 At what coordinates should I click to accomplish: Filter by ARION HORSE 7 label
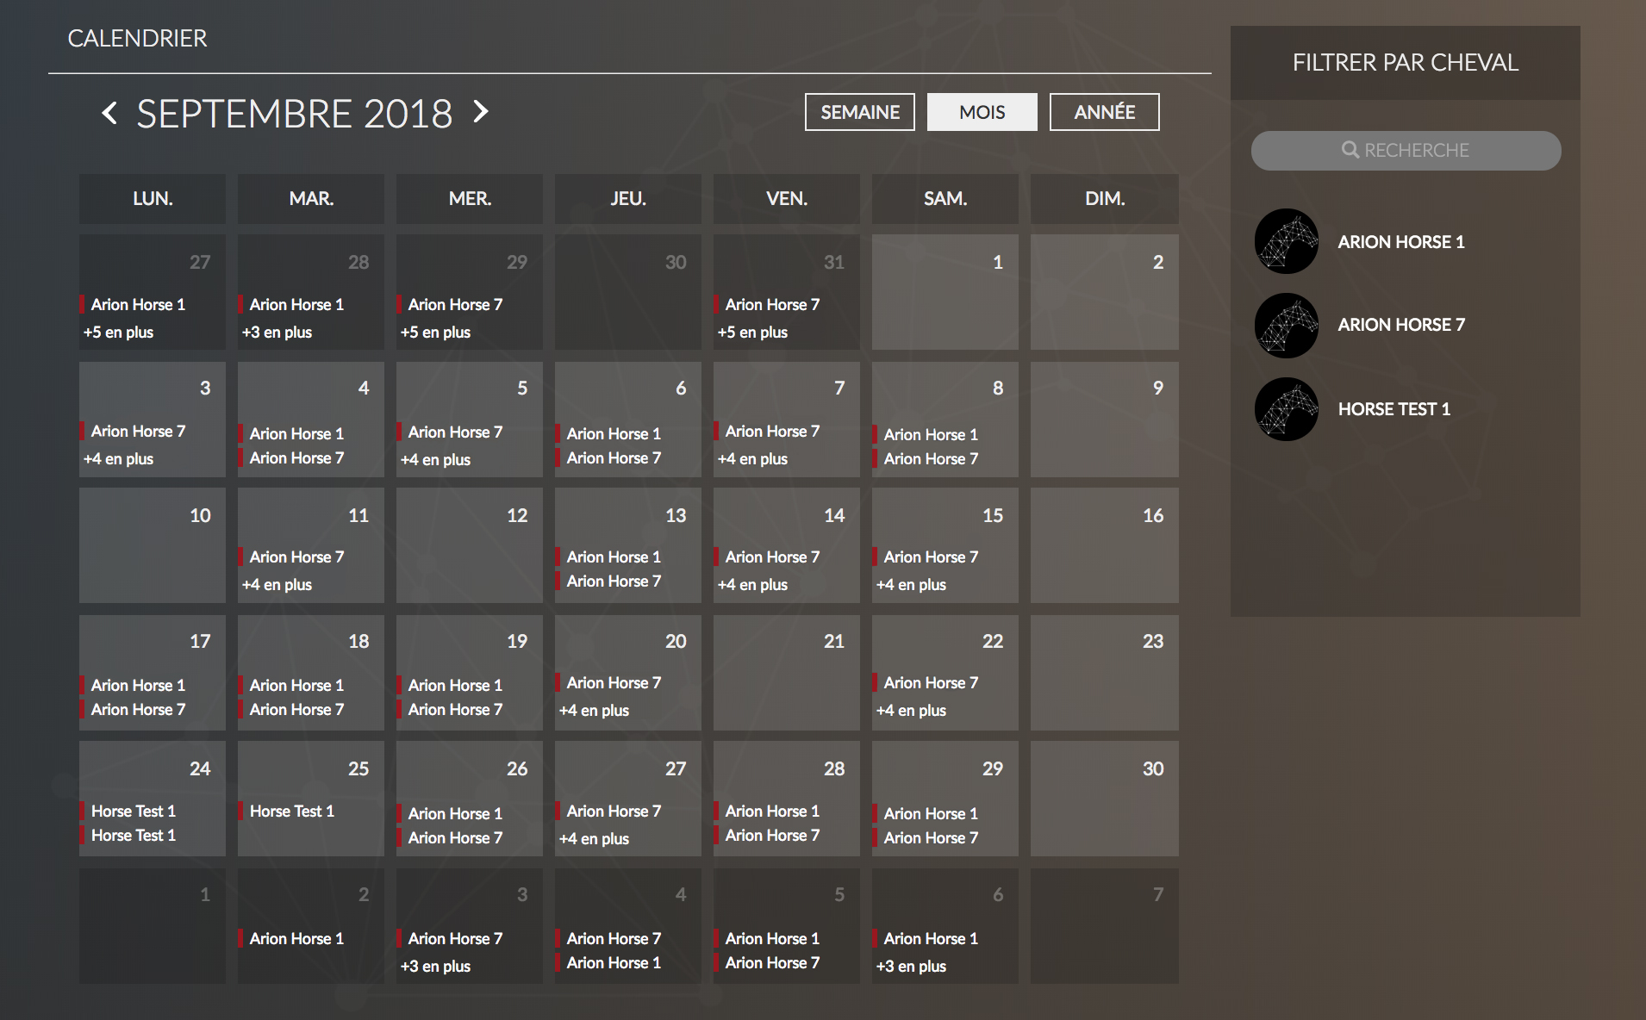(x=1401, y=325)
